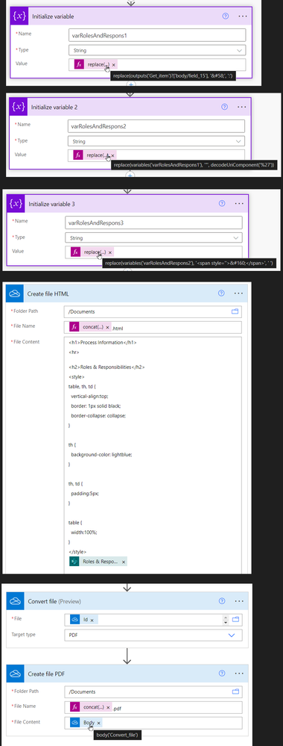
Task: Select replace(...) token in Initialize variable
Action: pyautogui.click(x=96, y=64)
